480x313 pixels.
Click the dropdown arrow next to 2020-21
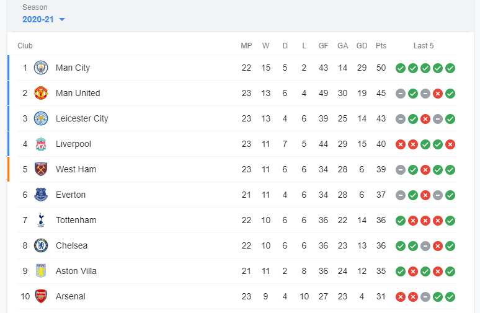pos(62,20)
